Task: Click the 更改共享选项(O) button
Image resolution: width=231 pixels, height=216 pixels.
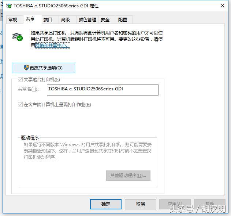Action: click(43, 68)
